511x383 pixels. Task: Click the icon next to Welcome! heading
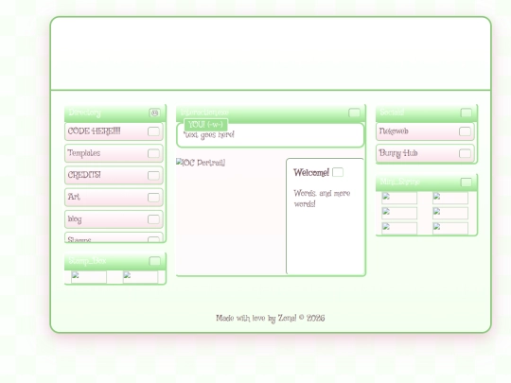(x=338, y=172)
